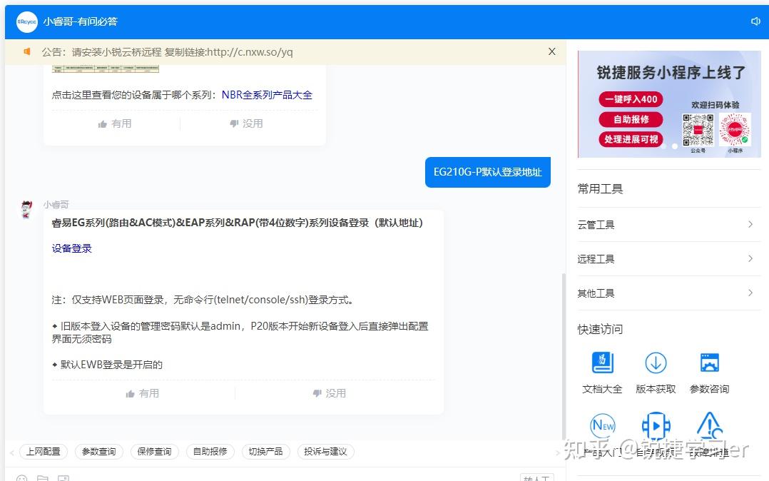Viewport: 769px width, 481px height.
Task: Mark the EG device login answer 没用
Action: [329, 393]
